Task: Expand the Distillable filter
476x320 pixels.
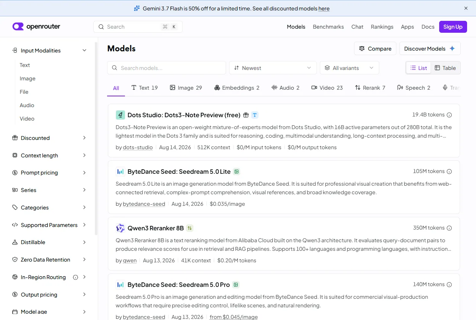Action: pos(49,242)
